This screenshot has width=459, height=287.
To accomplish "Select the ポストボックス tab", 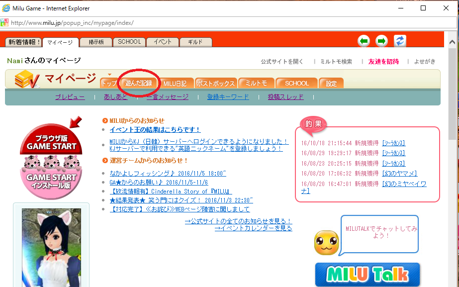I will click(215, 84).
